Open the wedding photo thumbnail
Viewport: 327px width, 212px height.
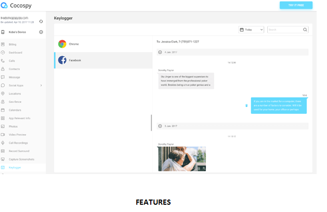pos(181,158)
